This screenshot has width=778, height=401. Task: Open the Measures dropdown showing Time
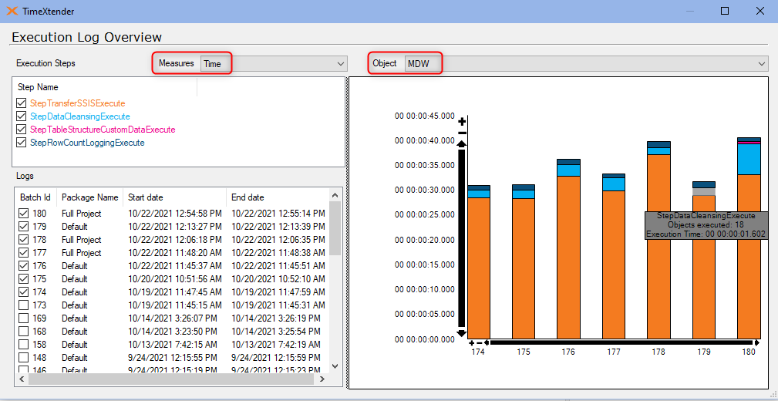point(274,63)
